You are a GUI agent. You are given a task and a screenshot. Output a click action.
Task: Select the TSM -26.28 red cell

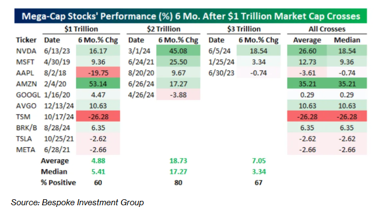[98, 117]
